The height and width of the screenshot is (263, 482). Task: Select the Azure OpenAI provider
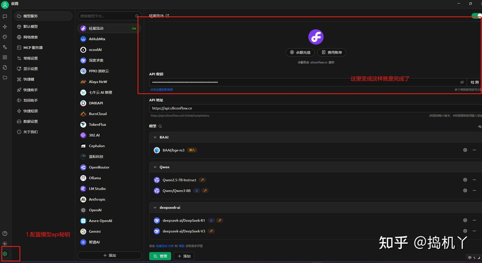point(109,221)
